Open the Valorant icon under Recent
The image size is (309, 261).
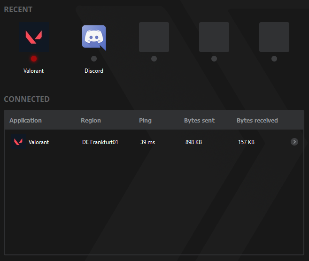[x=34, y=37]
